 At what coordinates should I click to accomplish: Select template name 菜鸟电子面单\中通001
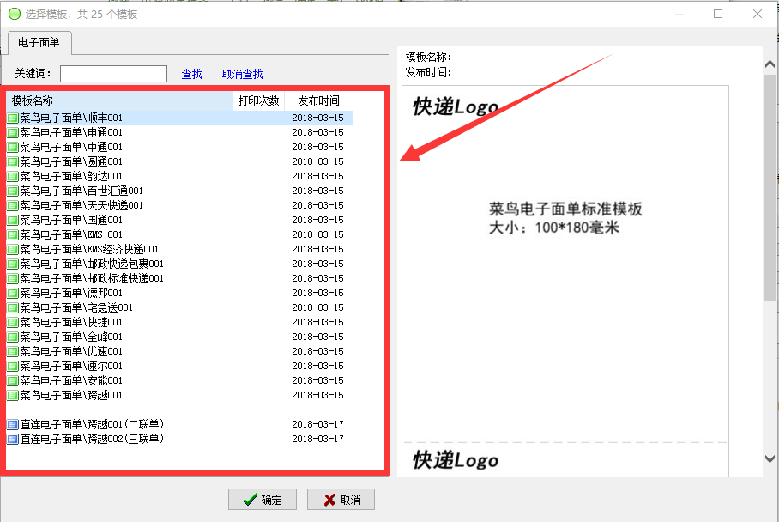click(x=71, y=147)
